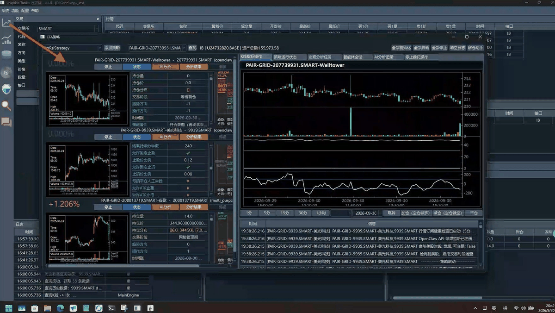Viewport: 555px width, 313px height.
Task: Stop the Welltower strategy with 停止
Action: 108,67
